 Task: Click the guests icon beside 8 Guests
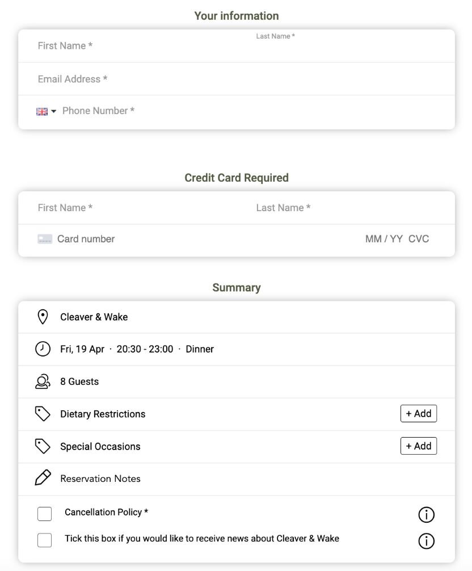tap(43, 381)
